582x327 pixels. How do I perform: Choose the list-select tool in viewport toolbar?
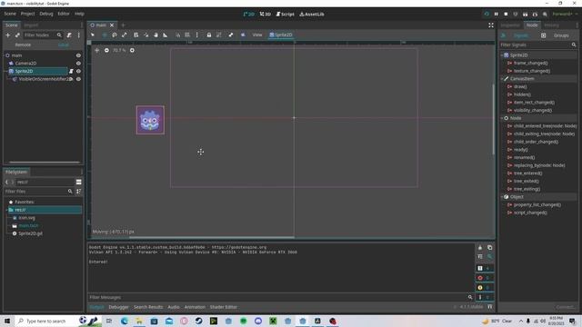(136, 35)
